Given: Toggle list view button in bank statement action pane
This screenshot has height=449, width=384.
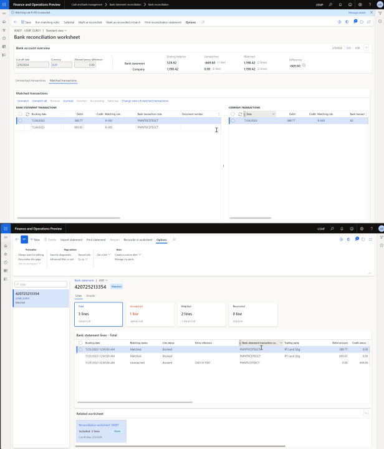Looking at the screenshot, I should click(x=24, y=239).
